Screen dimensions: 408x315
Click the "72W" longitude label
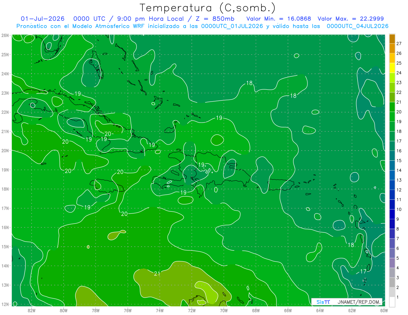[x=192, y=310]
